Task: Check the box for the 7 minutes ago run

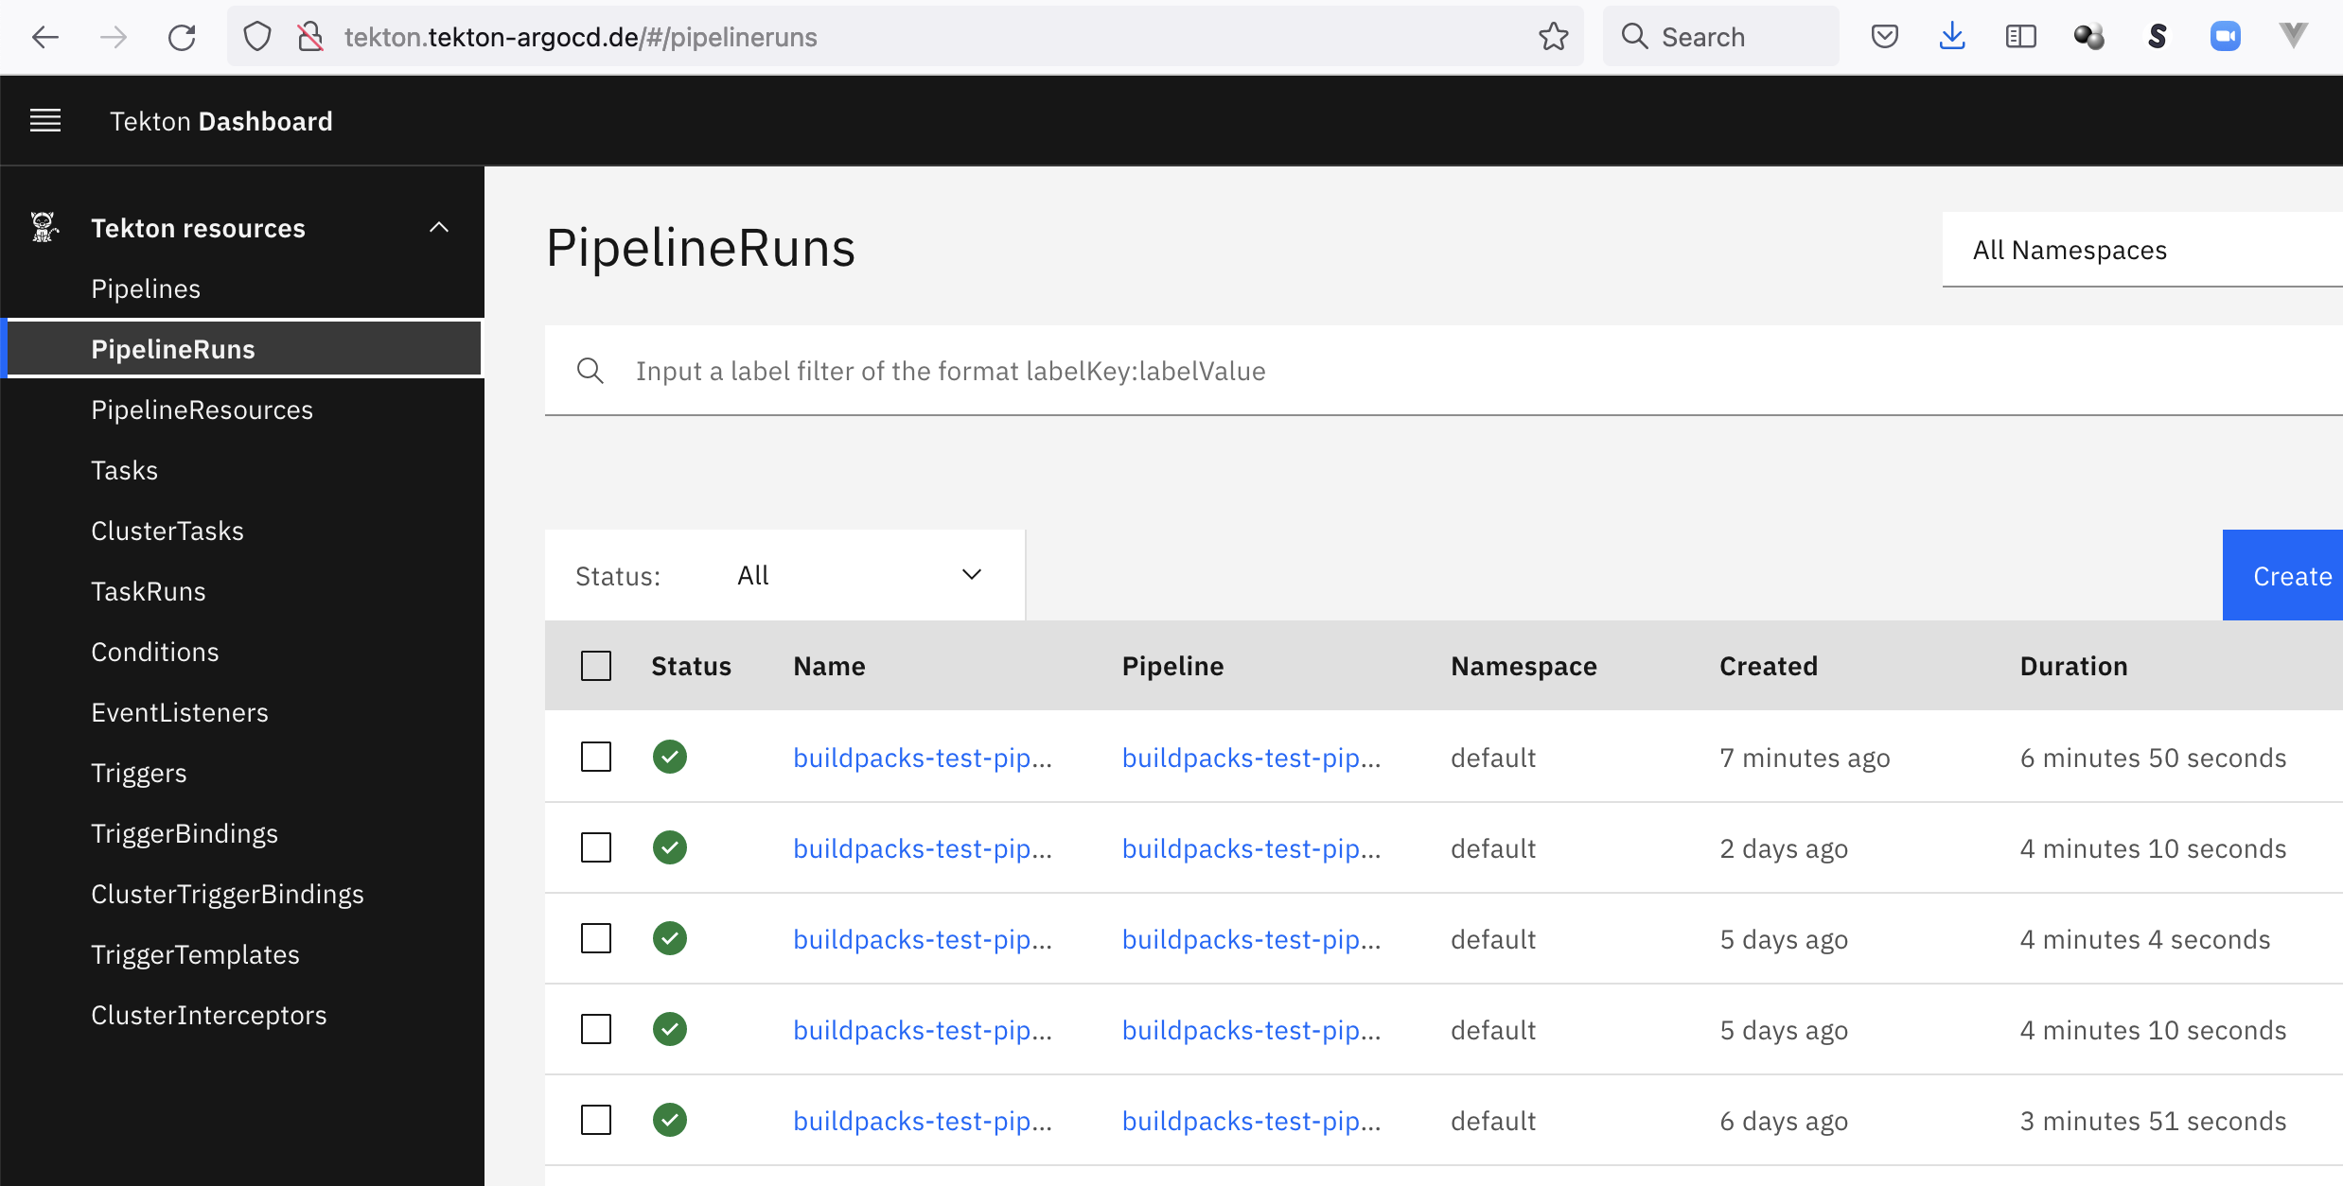Action: click(596, 758)
